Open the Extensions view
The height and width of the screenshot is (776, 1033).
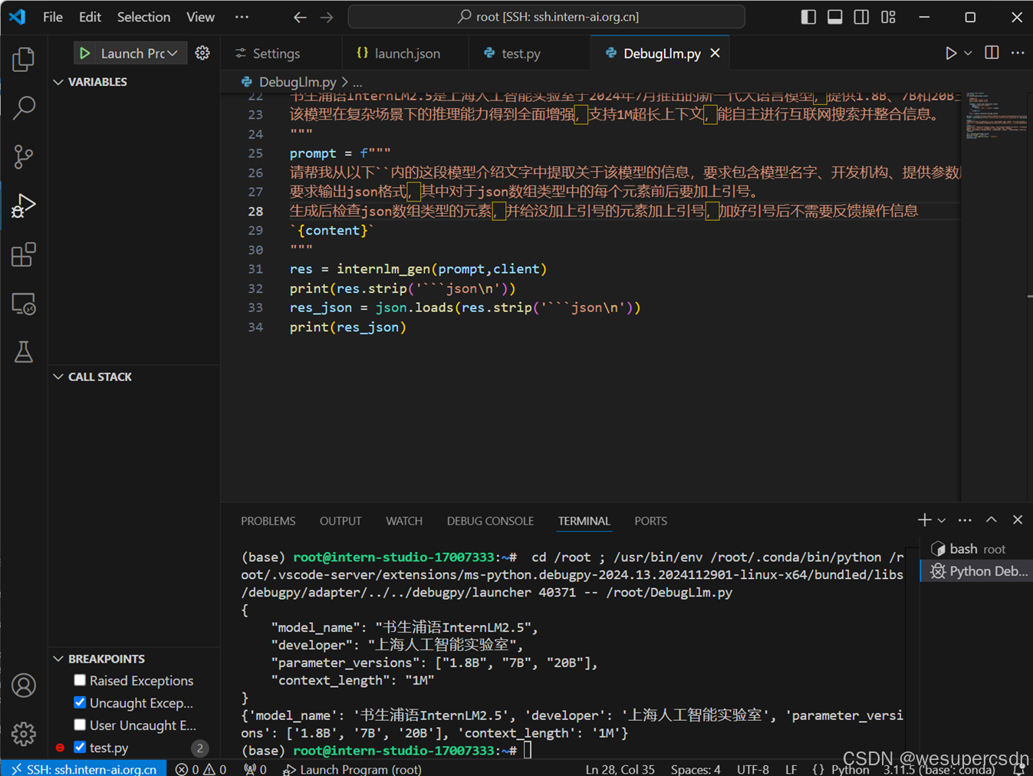tap(24, 255)
